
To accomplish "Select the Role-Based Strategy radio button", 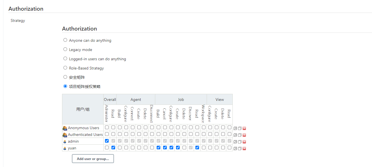I will click(65, 68).
